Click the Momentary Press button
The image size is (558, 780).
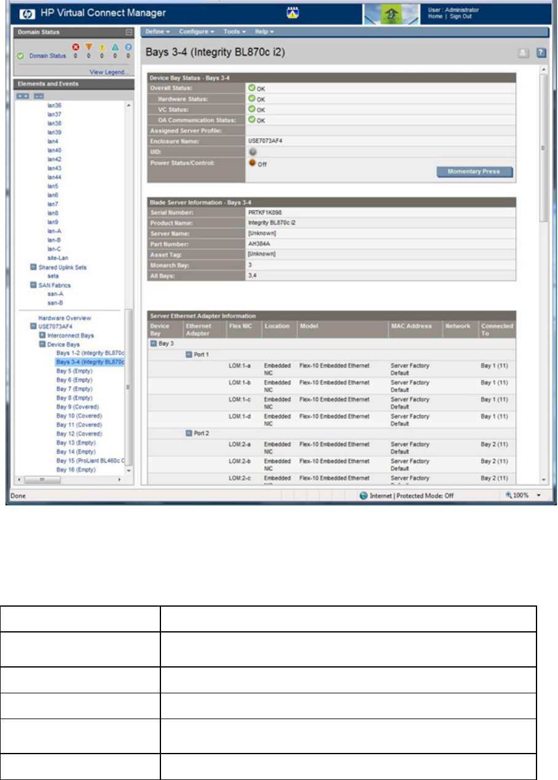474,171
